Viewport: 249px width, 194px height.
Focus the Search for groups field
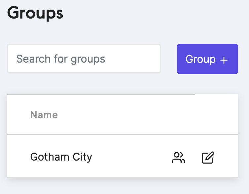click(x=84, y=59)
